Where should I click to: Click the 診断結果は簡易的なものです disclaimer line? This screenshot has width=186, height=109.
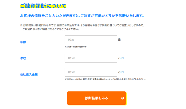pos(82,25)
